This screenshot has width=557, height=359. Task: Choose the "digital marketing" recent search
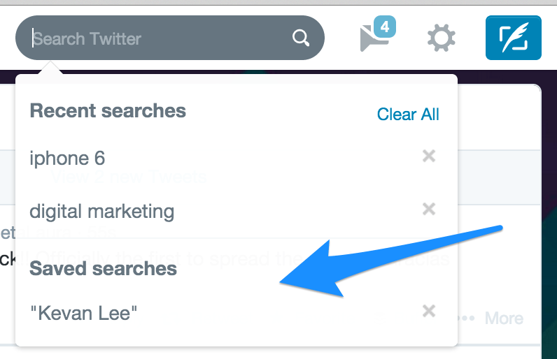pyautogui.click(x=102, y=210)
